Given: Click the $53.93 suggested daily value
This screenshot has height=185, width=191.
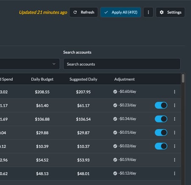Looking at the screenshot, I should tap(83, 160).
